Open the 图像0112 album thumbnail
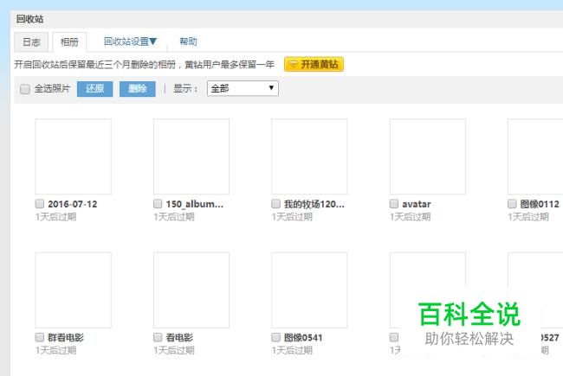This screenshot has width=563, height=376. click(535, 156)
